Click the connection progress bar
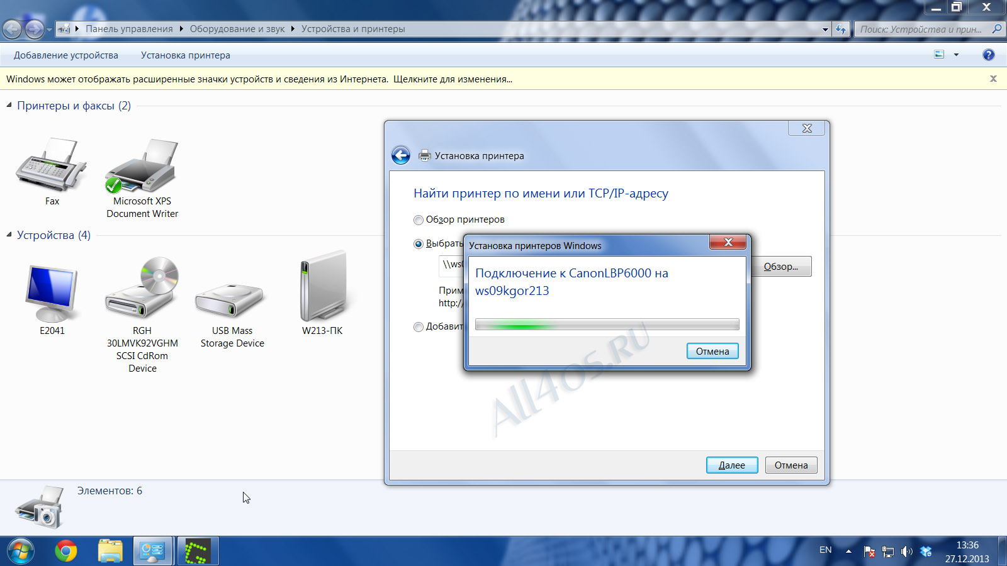The width and height of the screenshot is (1007, 566). click(607, 325)
